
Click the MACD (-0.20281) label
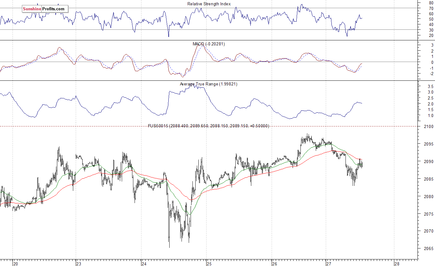point(208,44)
